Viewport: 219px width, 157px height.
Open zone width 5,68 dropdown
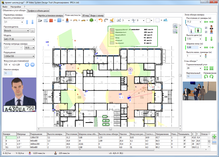click(201, 47)
